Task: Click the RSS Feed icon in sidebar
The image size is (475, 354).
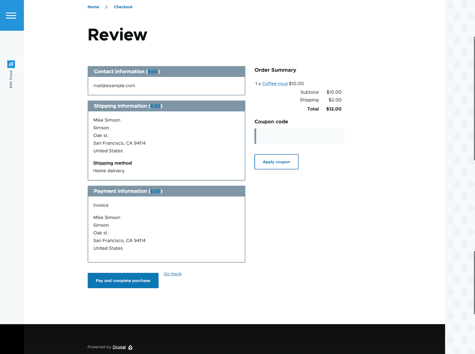Action: pos(11,64)
